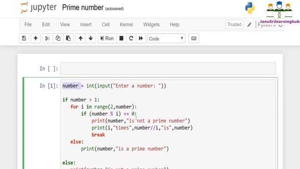
Task: Click the line 'if number > 1:'
Action: tap(81, 100)
